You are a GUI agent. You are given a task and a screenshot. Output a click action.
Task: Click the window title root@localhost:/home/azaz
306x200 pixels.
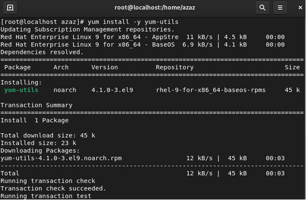tap(155, 7)
